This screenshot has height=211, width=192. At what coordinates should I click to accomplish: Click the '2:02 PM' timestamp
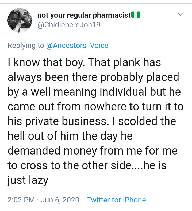[21, 200]
